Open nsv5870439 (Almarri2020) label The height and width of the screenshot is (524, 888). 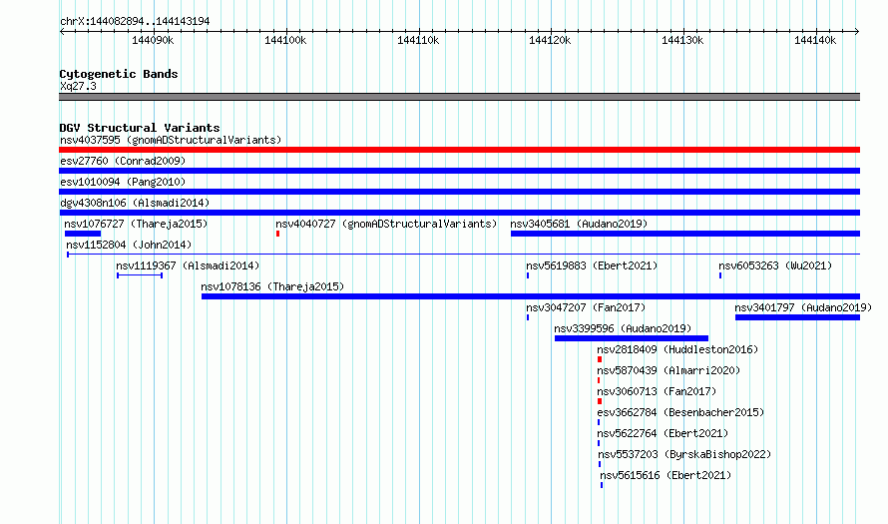pos(668,370)
